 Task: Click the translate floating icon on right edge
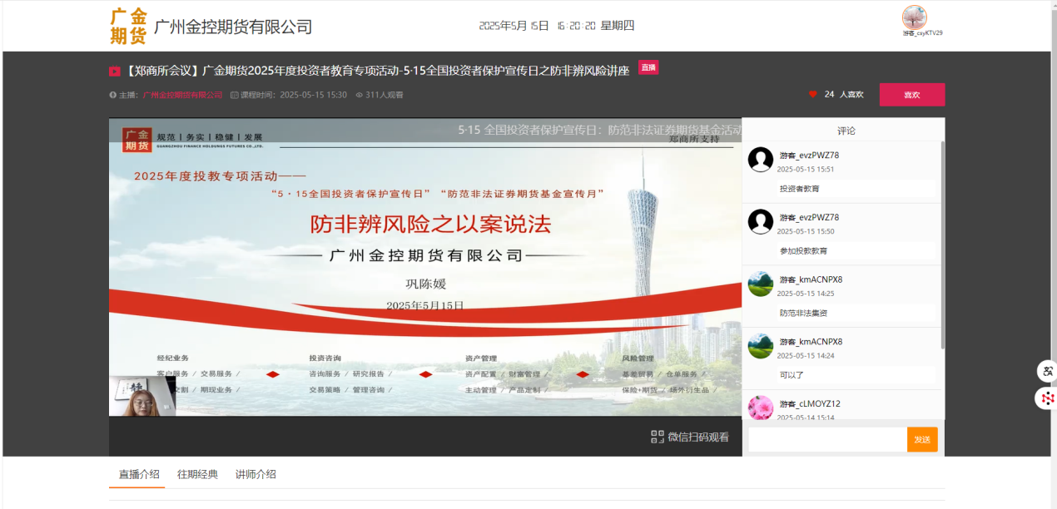tap(1047, 371)
